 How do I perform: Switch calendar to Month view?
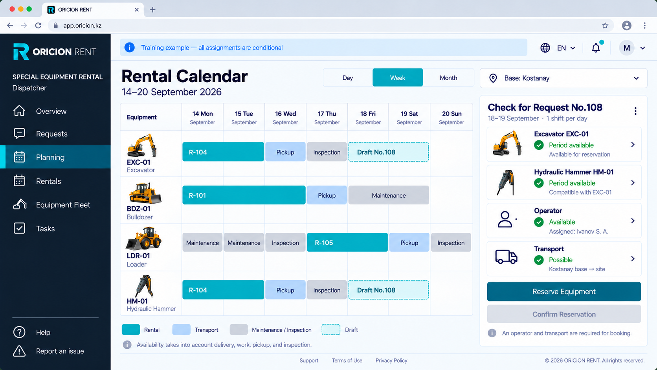tap(448, 78)
